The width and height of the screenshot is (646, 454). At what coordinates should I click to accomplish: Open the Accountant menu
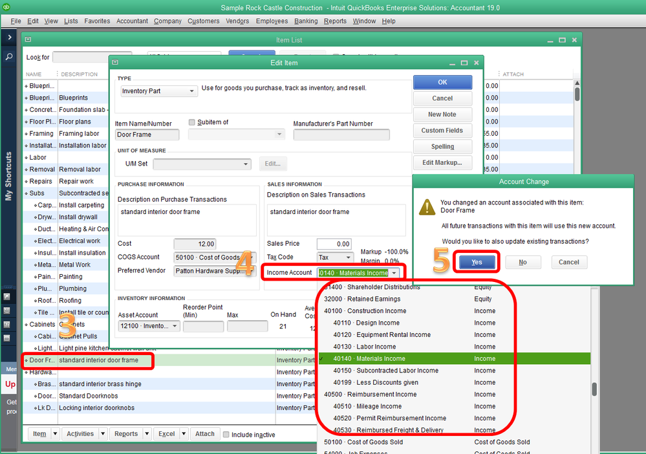point(132,21)
